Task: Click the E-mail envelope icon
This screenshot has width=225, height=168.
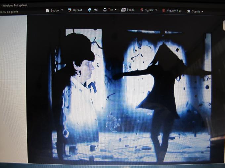Action: (x=123, y=10)
